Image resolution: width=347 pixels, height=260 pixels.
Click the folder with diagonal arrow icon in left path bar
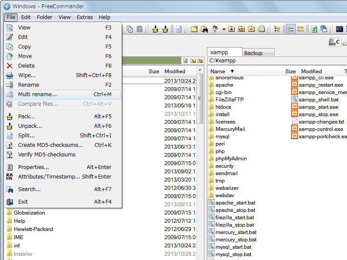[x=193, y=61]
